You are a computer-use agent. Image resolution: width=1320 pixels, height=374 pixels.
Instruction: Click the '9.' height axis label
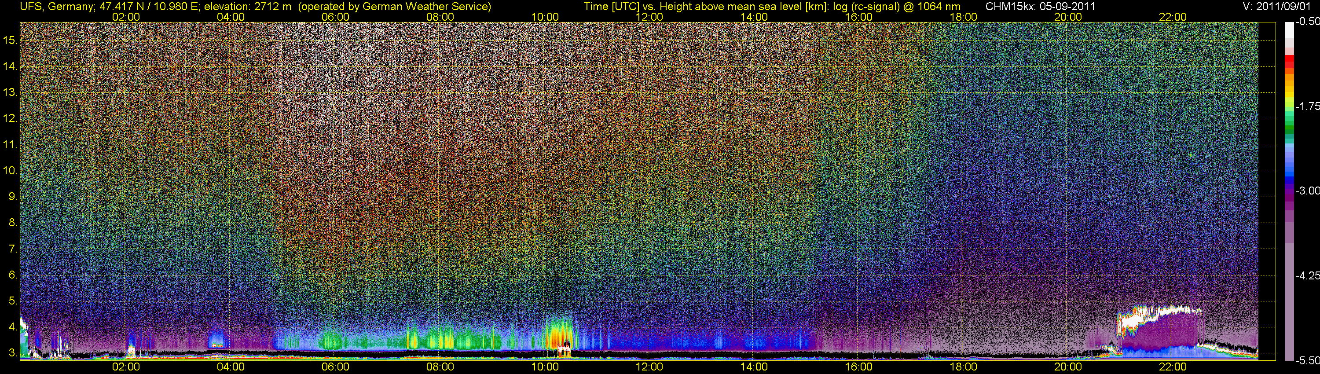tap(13, 197)
